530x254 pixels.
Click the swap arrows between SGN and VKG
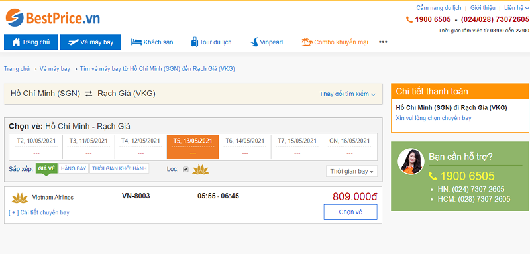click(x=89, y=94)
